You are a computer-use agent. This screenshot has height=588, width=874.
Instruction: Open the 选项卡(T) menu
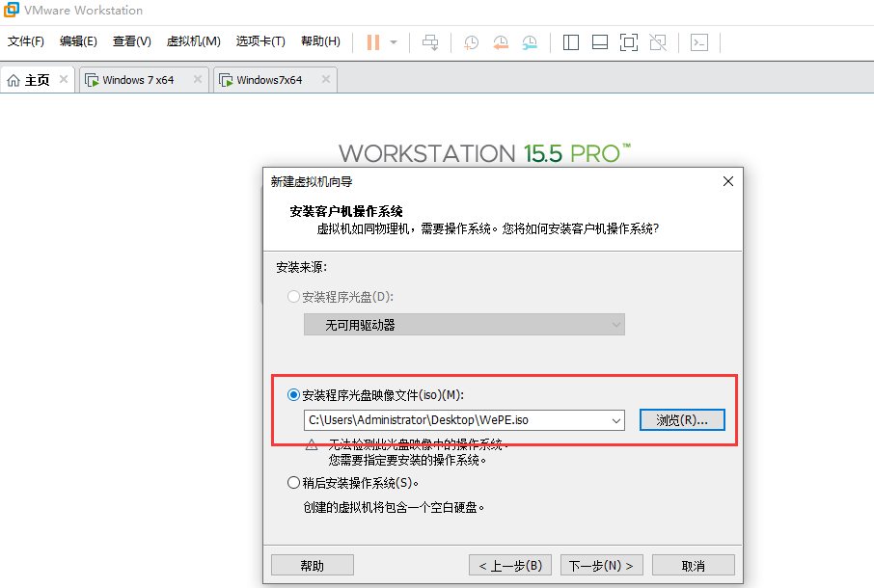[x=260, y=41]
